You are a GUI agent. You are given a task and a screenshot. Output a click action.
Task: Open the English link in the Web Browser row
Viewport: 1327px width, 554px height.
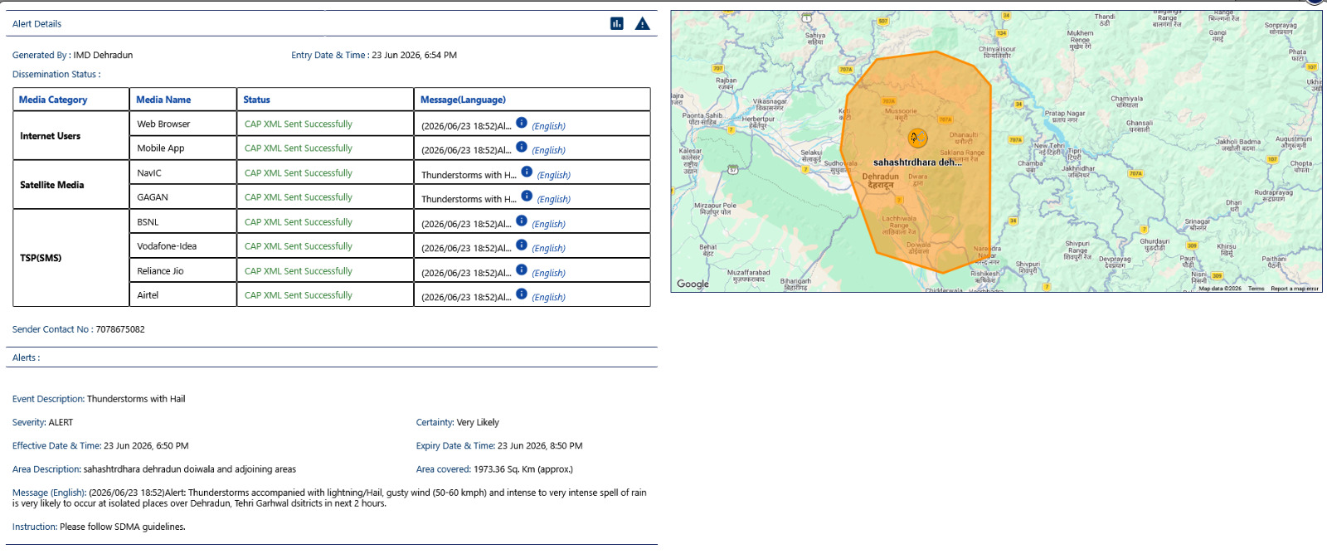point(548,126)
